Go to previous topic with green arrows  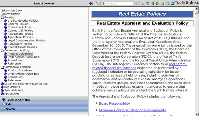(x=152, y=4)
